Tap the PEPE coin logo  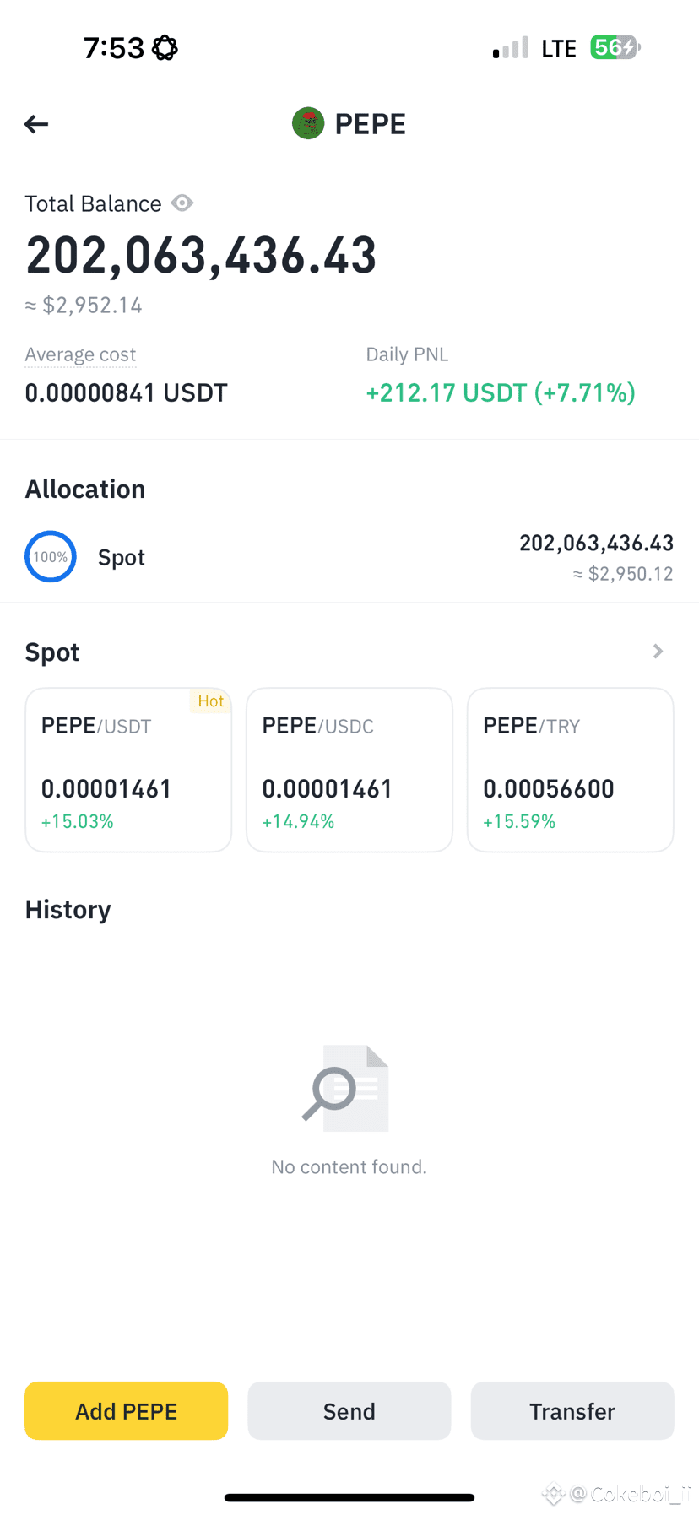point(308,123)
